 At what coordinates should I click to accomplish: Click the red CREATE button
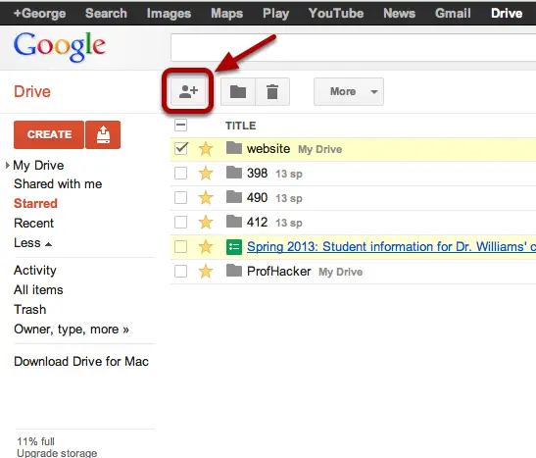[49, 134]
